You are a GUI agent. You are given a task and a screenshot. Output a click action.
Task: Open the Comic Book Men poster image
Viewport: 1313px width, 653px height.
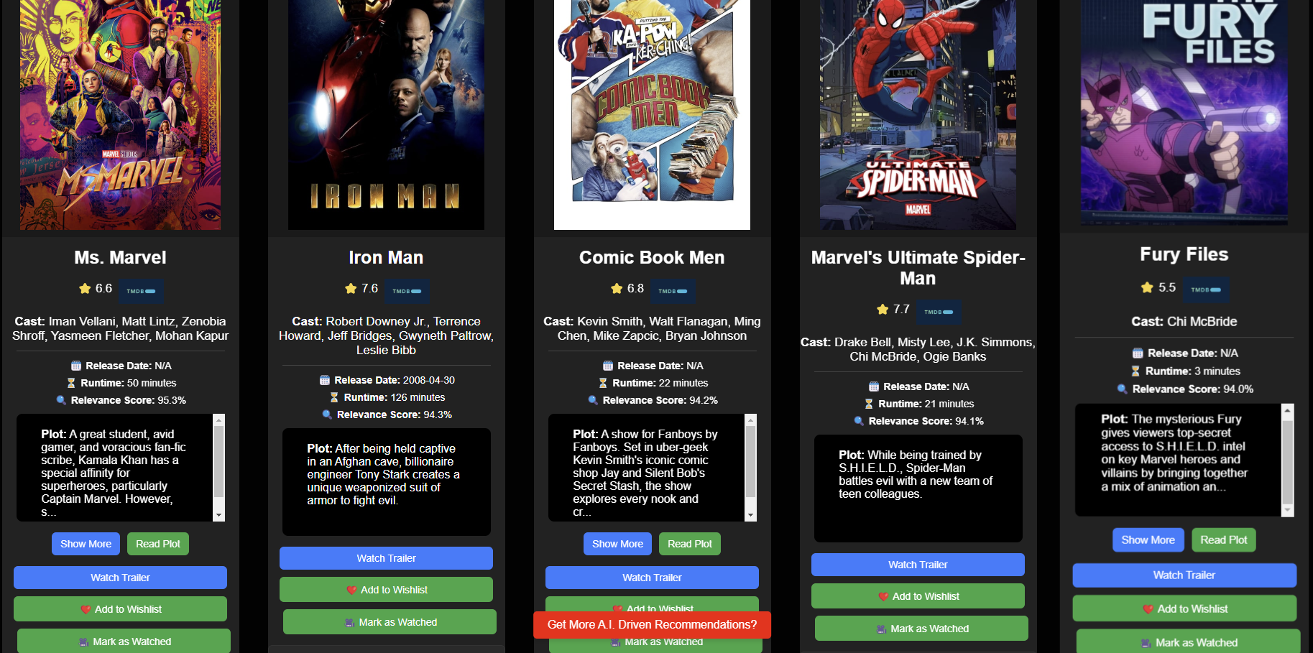tap(652, 115)
